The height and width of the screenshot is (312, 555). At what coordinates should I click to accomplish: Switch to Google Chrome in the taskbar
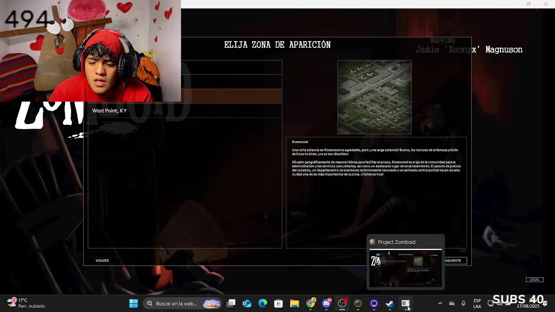pyautogui.click(x=310, y=303)
